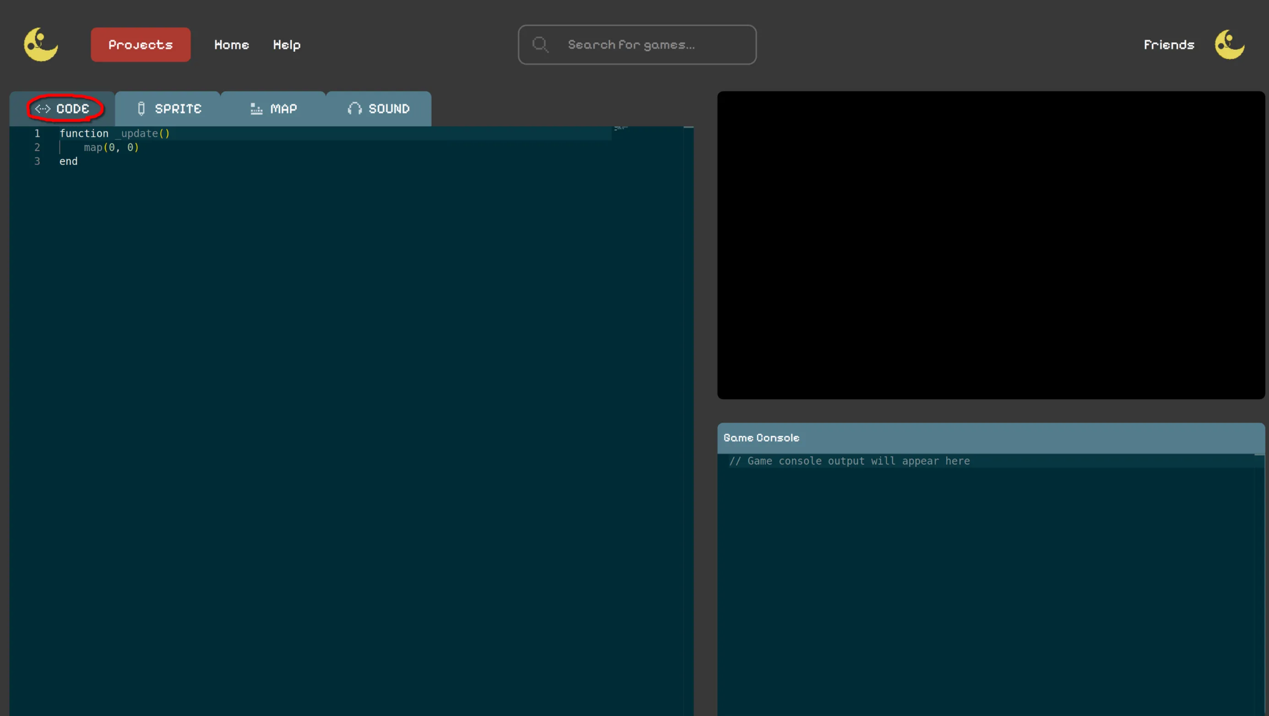This screenshot has width=1269, height=716.
Task: Open the Projects page
Action: 141,44
